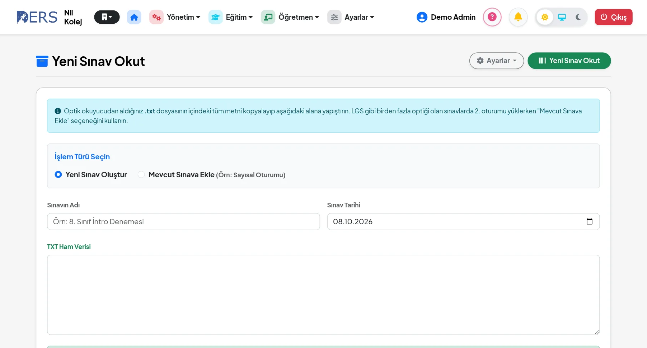Image resolution: width=647 pixels, height=348 pixels.
Task: Switch to light theme sun icon
Action: [545, 17]
